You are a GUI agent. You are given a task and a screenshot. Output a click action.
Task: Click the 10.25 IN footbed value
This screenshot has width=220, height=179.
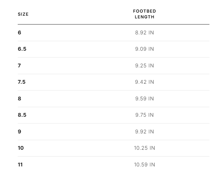click(144, 148)
